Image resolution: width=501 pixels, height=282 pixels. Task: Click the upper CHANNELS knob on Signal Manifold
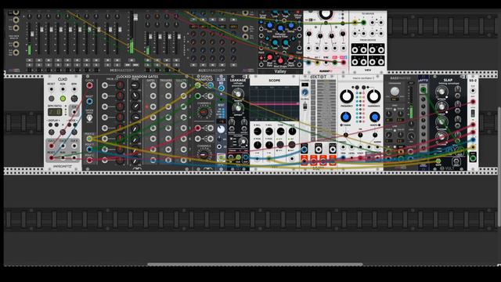pyautogui.click(x=204, y=112)
